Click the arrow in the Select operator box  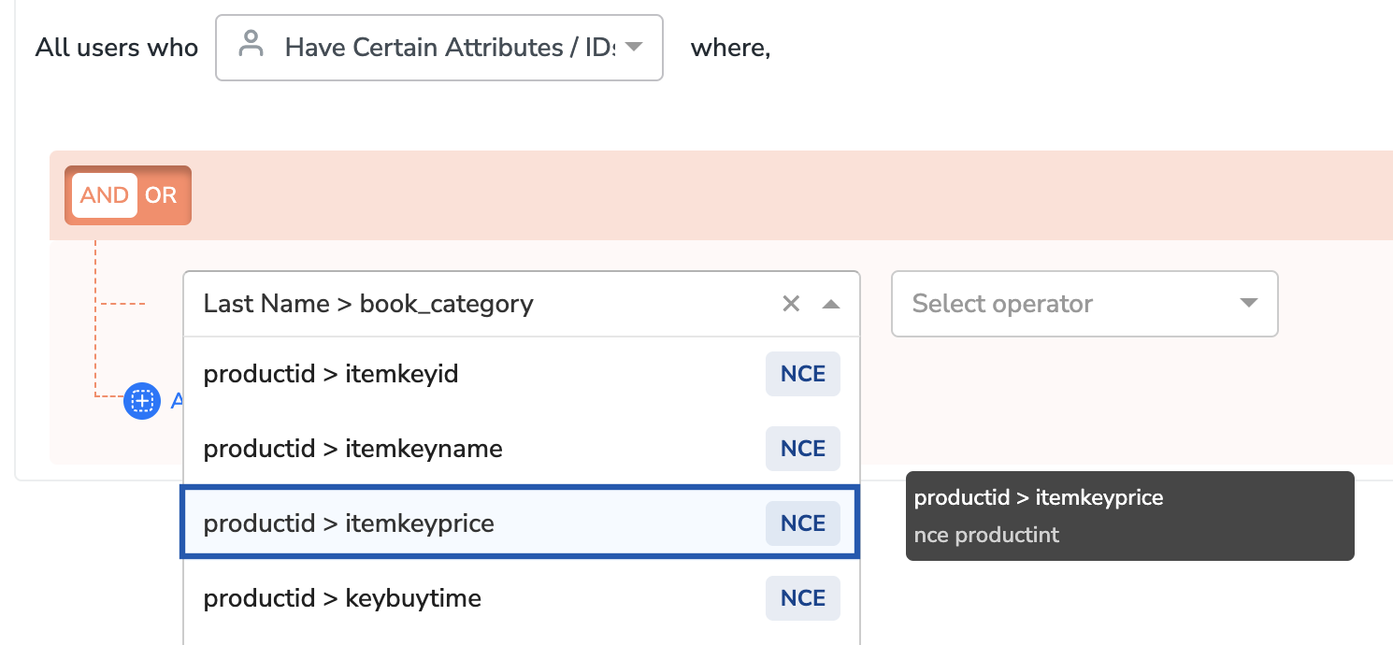(1247, 303)
